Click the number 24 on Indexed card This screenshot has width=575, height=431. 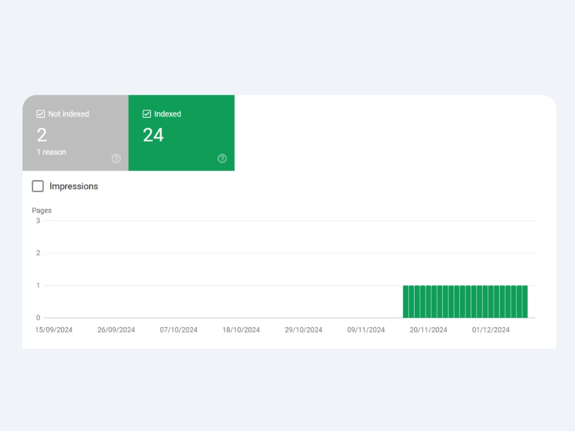pyautogui.click(x=154, y=135)
